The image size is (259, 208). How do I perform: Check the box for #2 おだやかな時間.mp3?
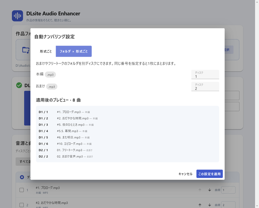tap(22, 205)
